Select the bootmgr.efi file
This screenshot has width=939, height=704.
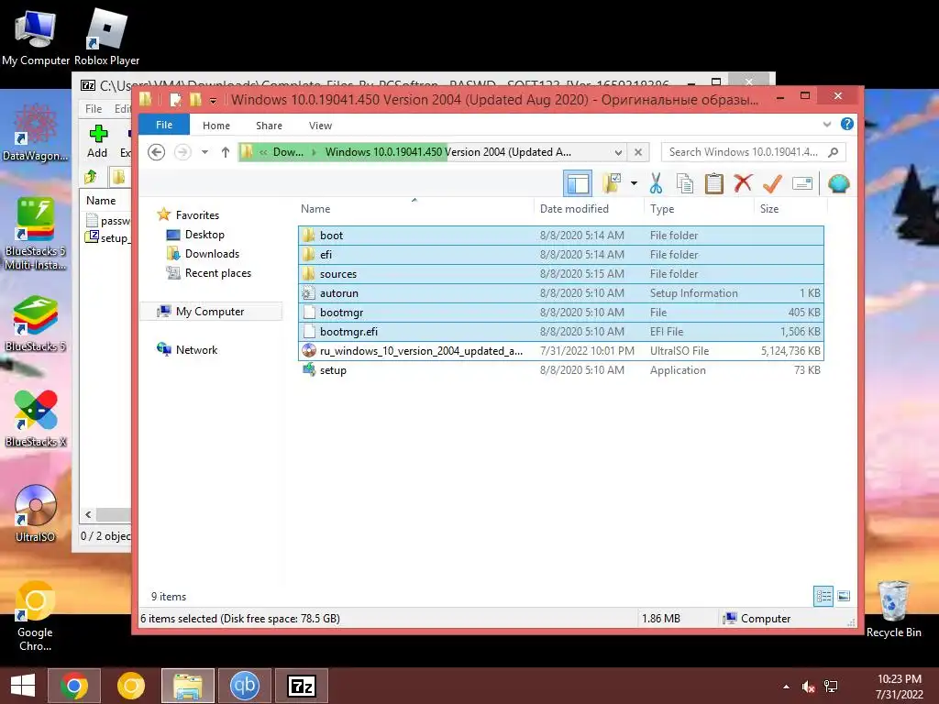click(560, 331)
